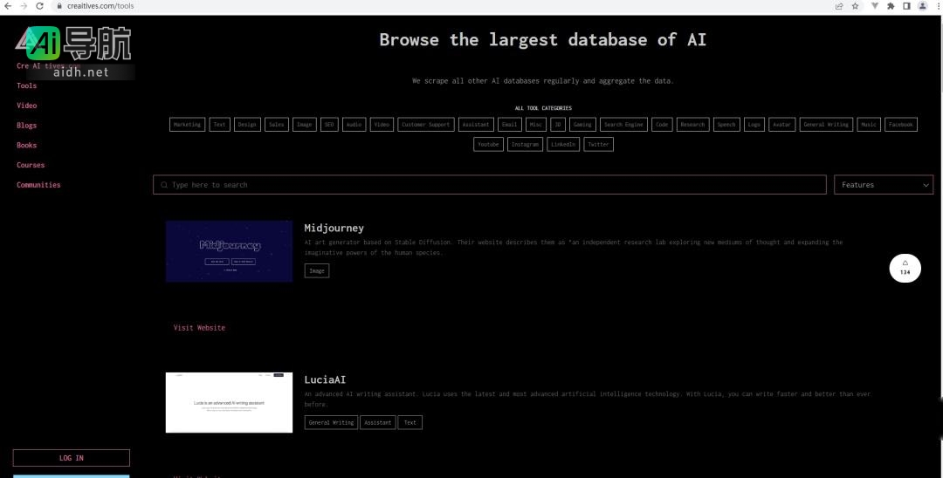Reload the page with the refresh icon

pos(39,6)
